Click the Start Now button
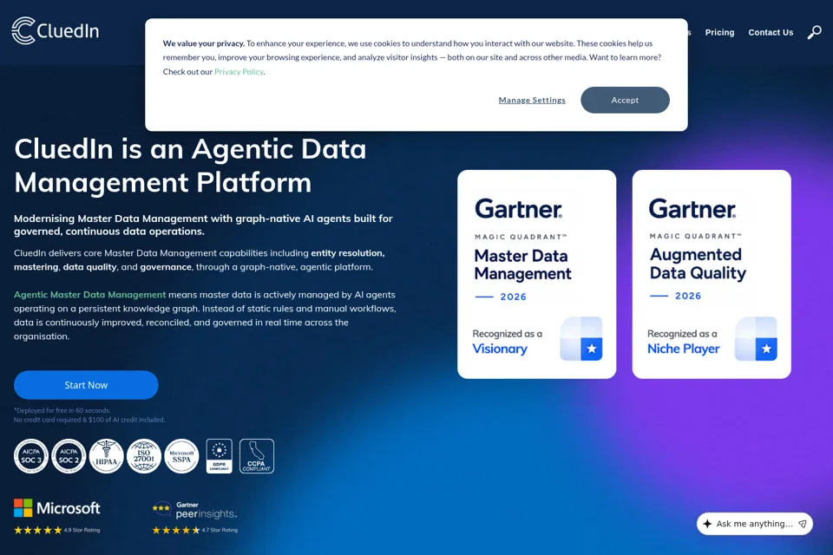Image resolution: width=833 pixels, height=555 pixels. click(x=86, y=385)
